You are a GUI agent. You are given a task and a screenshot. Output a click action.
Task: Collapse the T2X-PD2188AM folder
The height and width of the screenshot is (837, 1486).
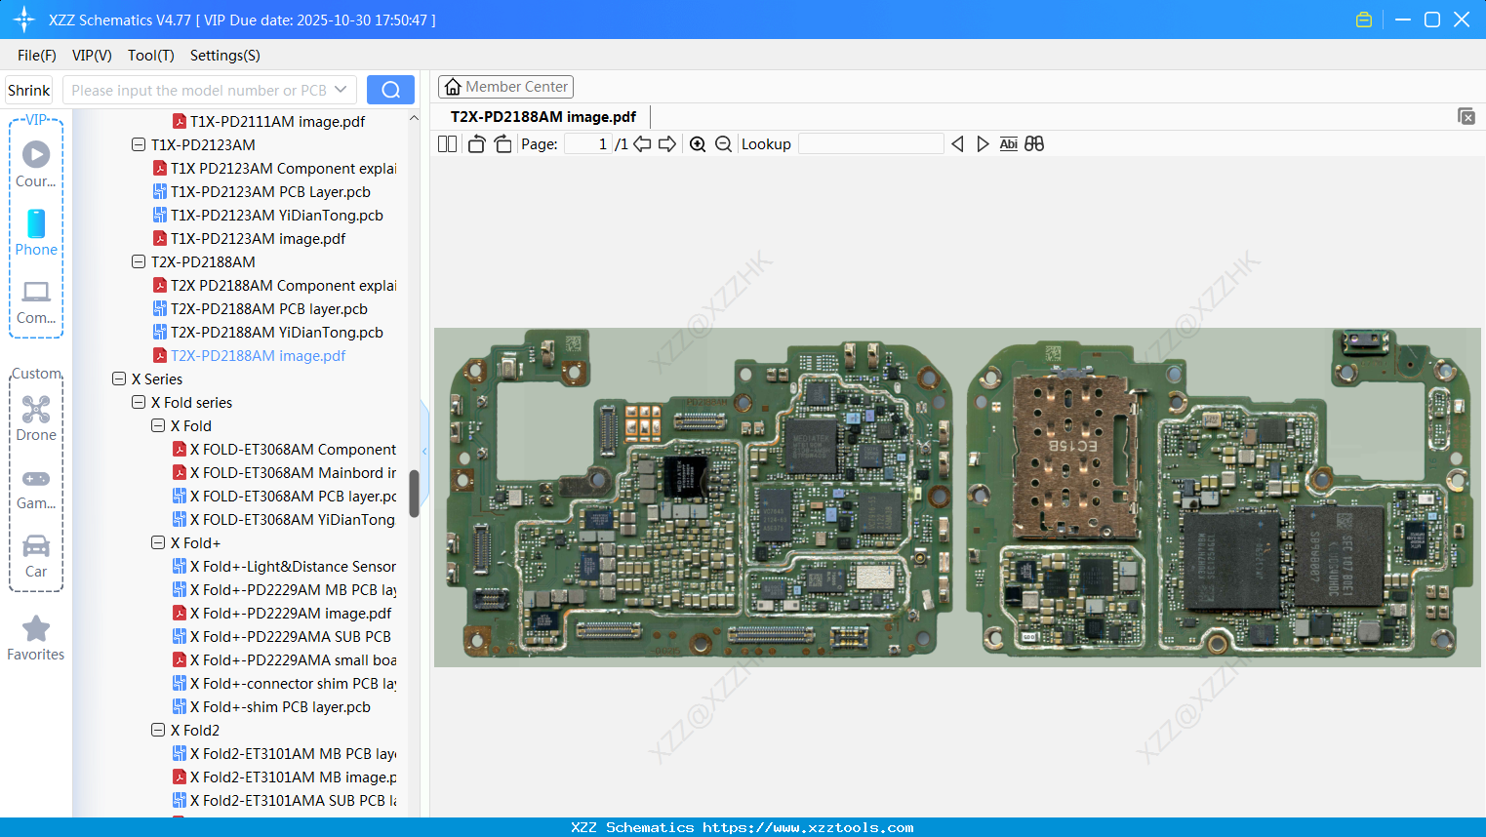[139, 262]
